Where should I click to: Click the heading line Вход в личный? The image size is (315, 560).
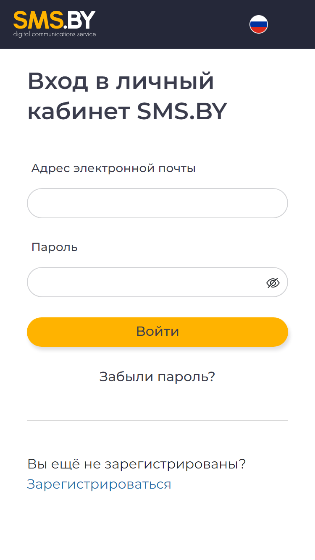point(121,81)
